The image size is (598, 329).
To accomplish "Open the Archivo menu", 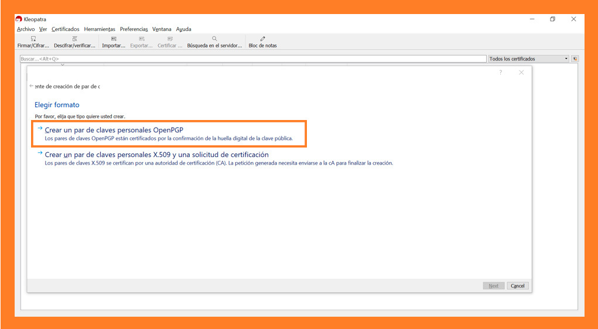I will pos(26,29).
